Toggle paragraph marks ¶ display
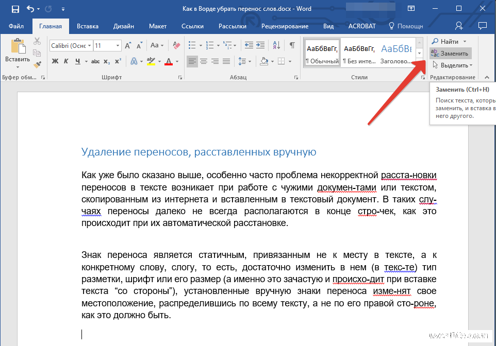The width and height of the screenshot is (496, 346). coord(292,45)
